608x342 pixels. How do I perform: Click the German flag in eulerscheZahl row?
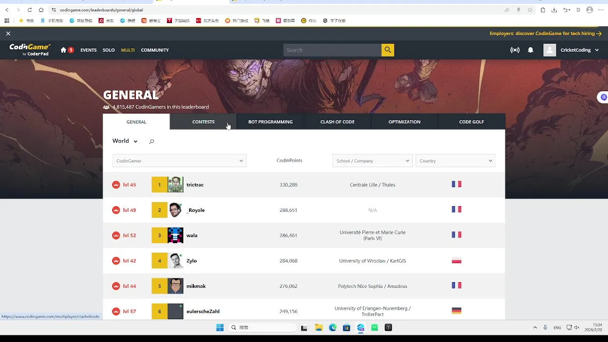tap(456, 311)
